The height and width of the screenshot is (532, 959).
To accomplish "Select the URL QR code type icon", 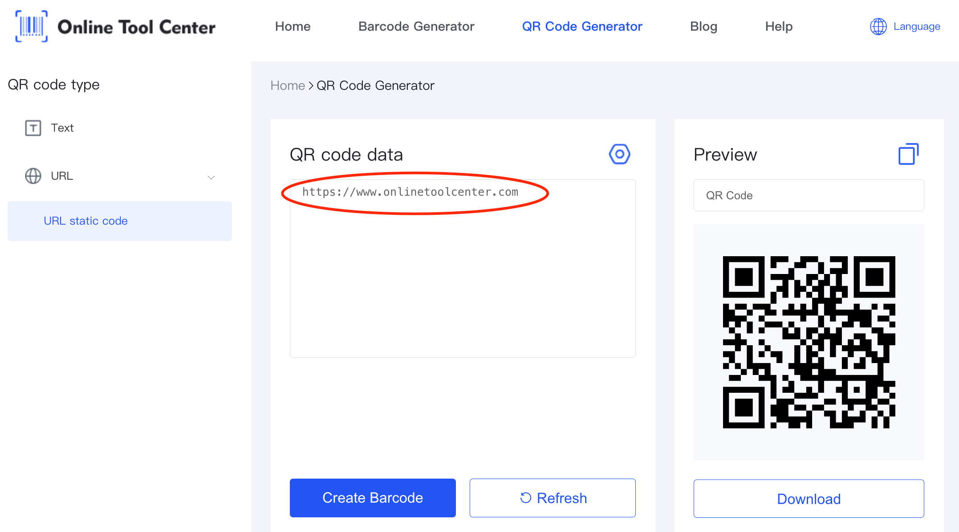I will 32,176.
